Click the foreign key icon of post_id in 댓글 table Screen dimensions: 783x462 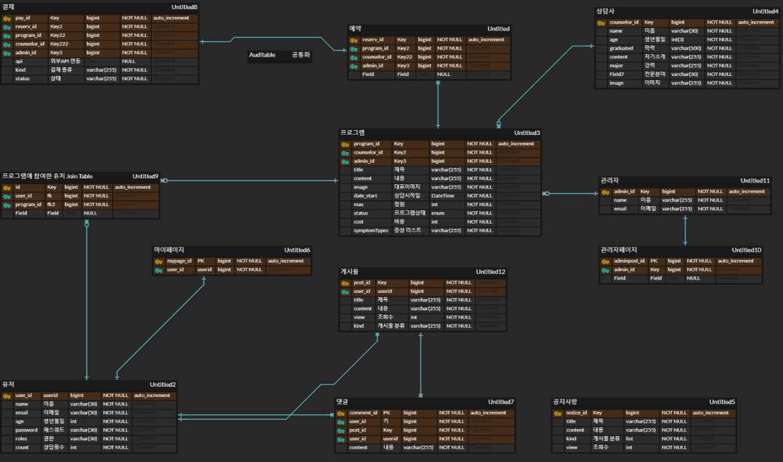340,430
